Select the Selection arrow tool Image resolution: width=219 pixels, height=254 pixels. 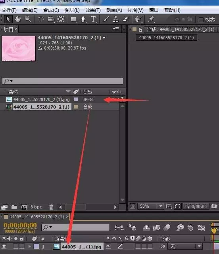coord(8,19)
